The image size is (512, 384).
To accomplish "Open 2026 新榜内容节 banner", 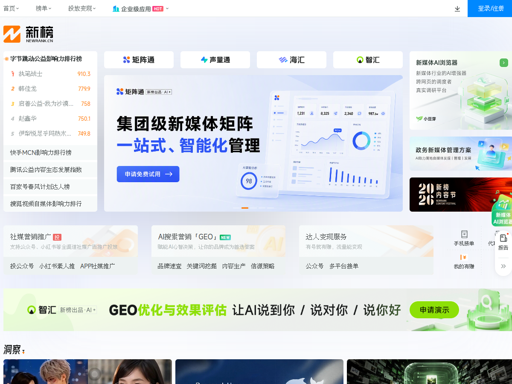I will click(461, 195).
